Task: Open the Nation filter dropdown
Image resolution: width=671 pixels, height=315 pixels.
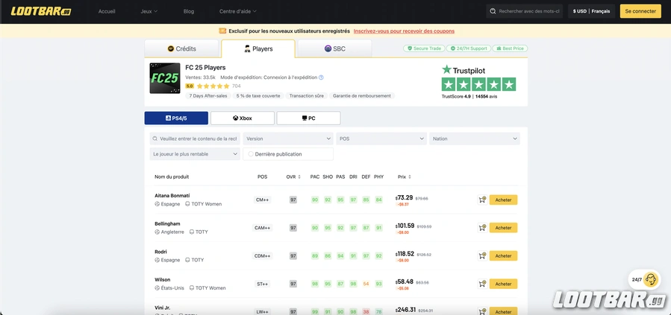Action: click(x=475, y=139)
